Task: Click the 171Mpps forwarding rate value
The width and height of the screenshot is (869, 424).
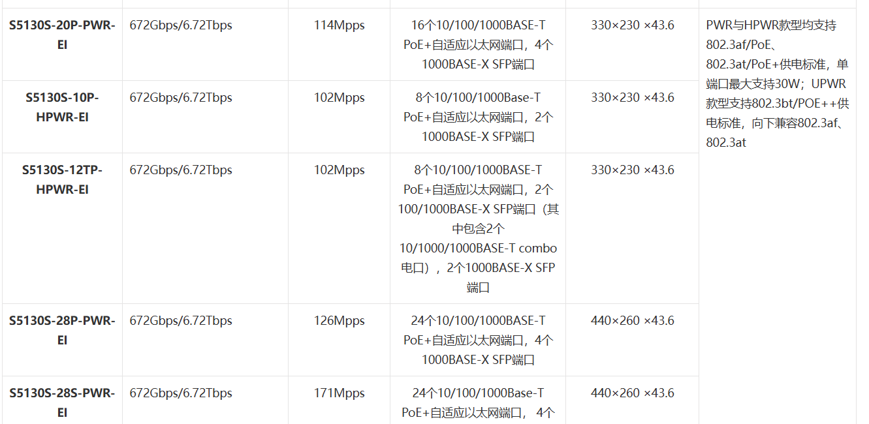Action: [339, 393]
